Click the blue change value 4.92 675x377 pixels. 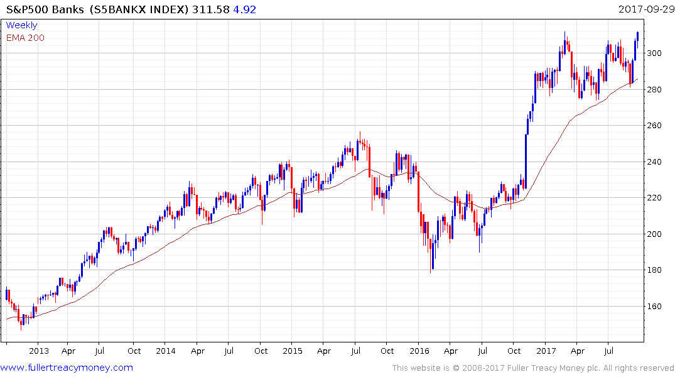244,9
